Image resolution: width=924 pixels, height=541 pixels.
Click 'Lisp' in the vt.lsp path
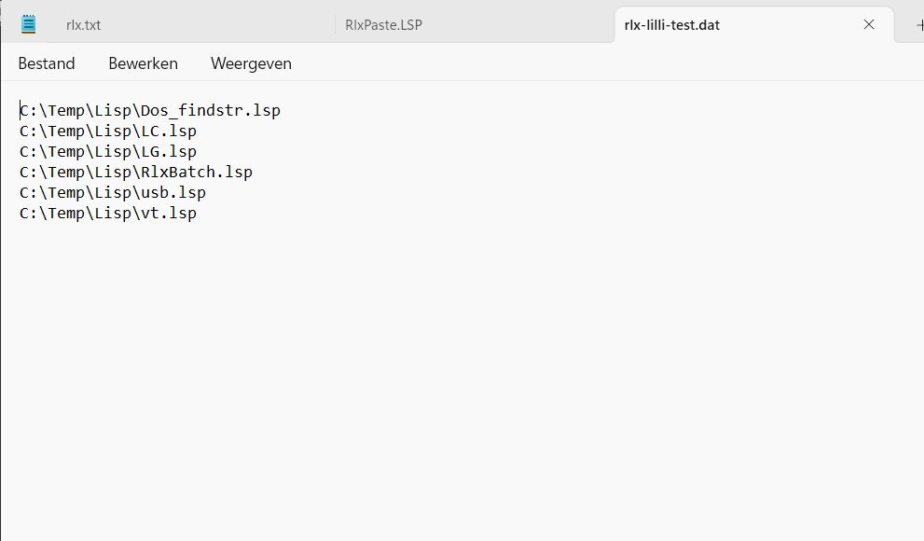click(x=113, y=214)
